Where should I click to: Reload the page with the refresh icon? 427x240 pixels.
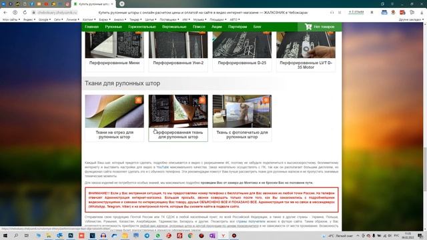(x=25, y=13)
